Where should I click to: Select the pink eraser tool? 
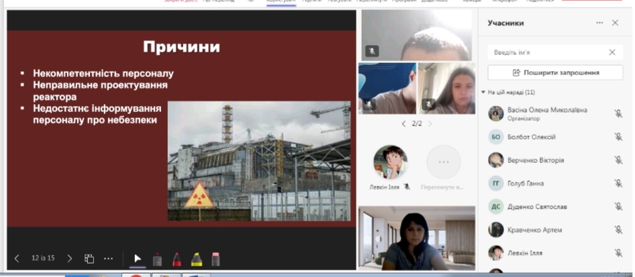point(215,259)
